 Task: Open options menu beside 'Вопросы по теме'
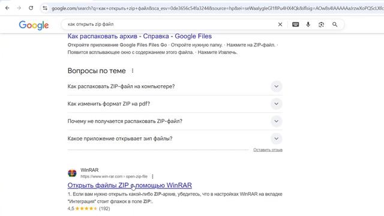[133, 71]
